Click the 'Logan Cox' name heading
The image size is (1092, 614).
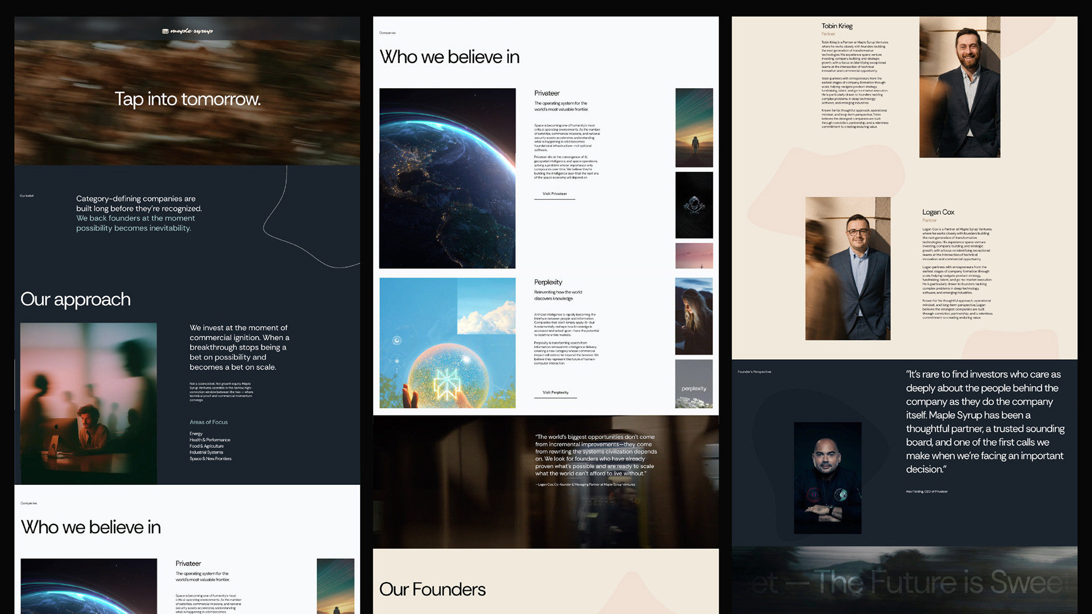point(938,212)
